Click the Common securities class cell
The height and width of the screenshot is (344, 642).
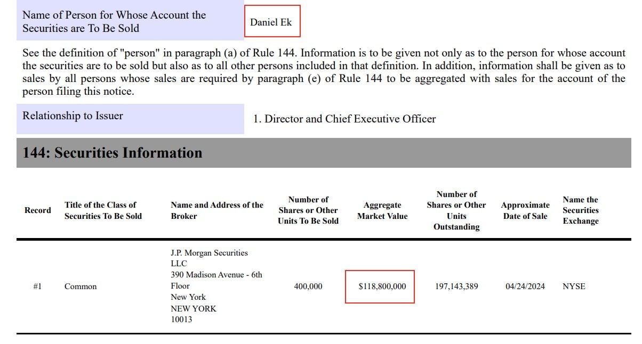[81, 286]
